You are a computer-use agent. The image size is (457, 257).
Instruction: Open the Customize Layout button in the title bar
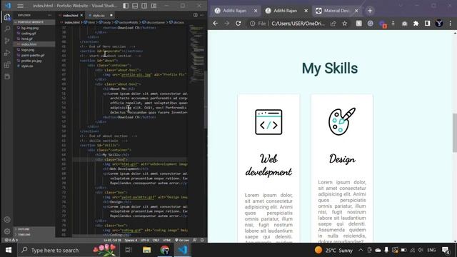[154, 6]
